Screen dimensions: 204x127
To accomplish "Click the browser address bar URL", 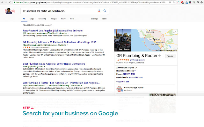I will click(96, 2).
